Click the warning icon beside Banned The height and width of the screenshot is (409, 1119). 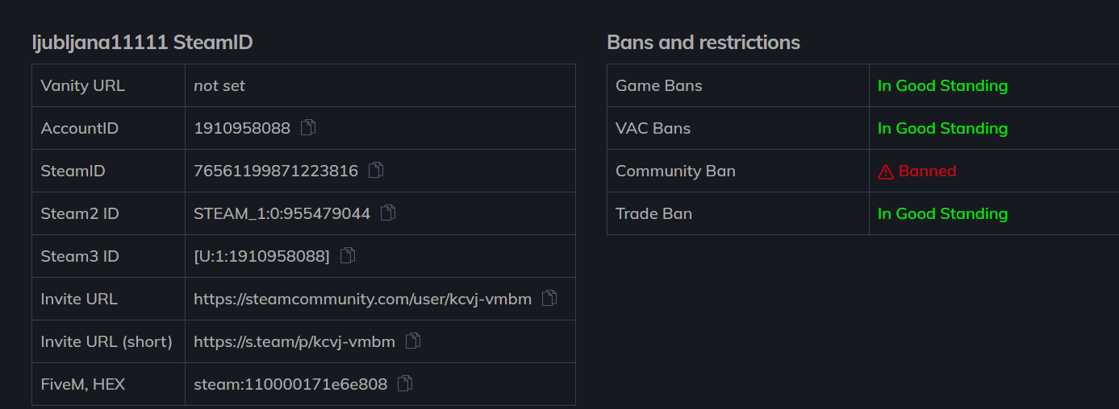pyautogui.click(x=886, y=171)
